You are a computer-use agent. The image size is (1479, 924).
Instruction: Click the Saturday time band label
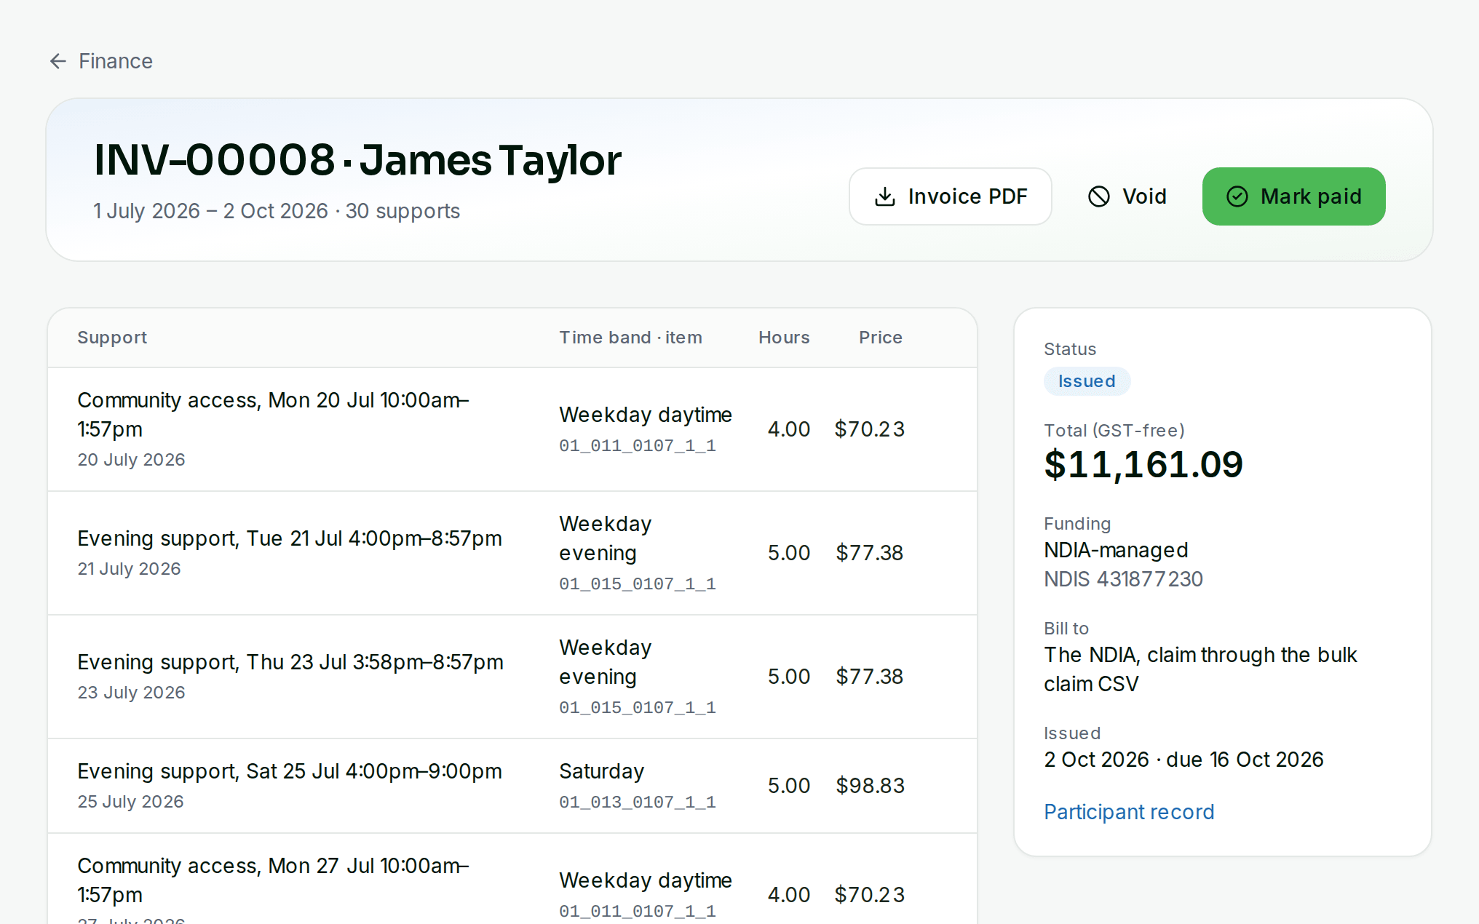click(x=601, y=771)
